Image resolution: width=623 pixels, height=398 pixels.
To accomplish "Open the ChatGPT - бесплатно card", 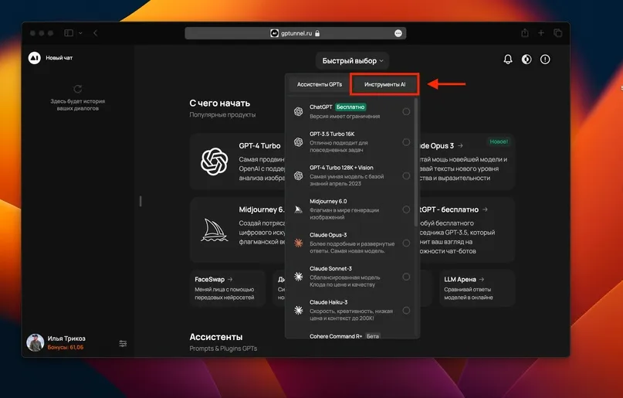I will click(x=467, y=230).
